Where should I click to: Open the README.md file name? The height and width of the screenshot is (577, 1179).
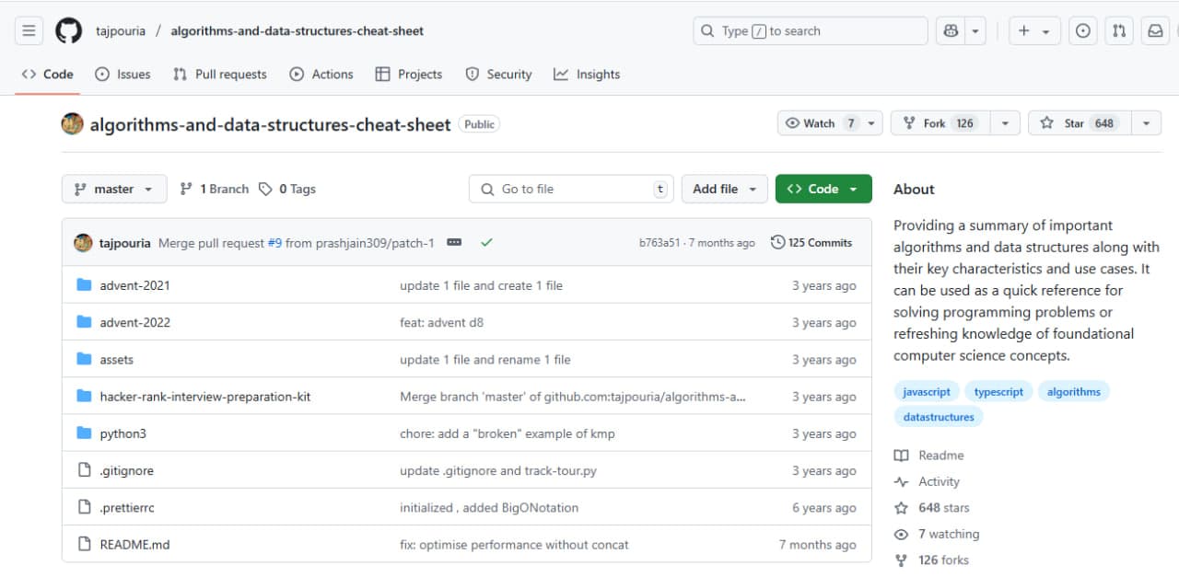pyautogui.click(x=134, y=544)
